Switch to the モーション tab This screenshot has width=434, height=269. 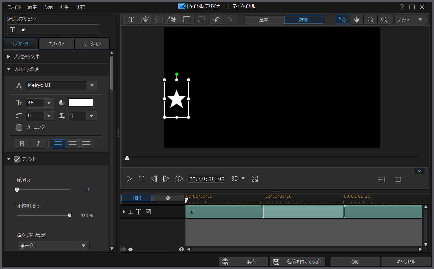click(x=92, y=44)
